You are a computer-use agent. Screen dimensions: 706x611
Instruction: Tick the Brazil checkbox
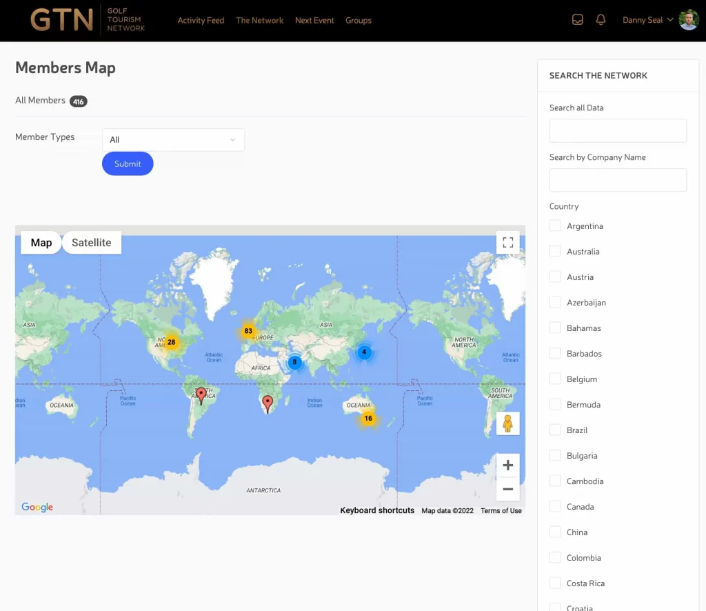pyautogui.click(x=555, y=430)
